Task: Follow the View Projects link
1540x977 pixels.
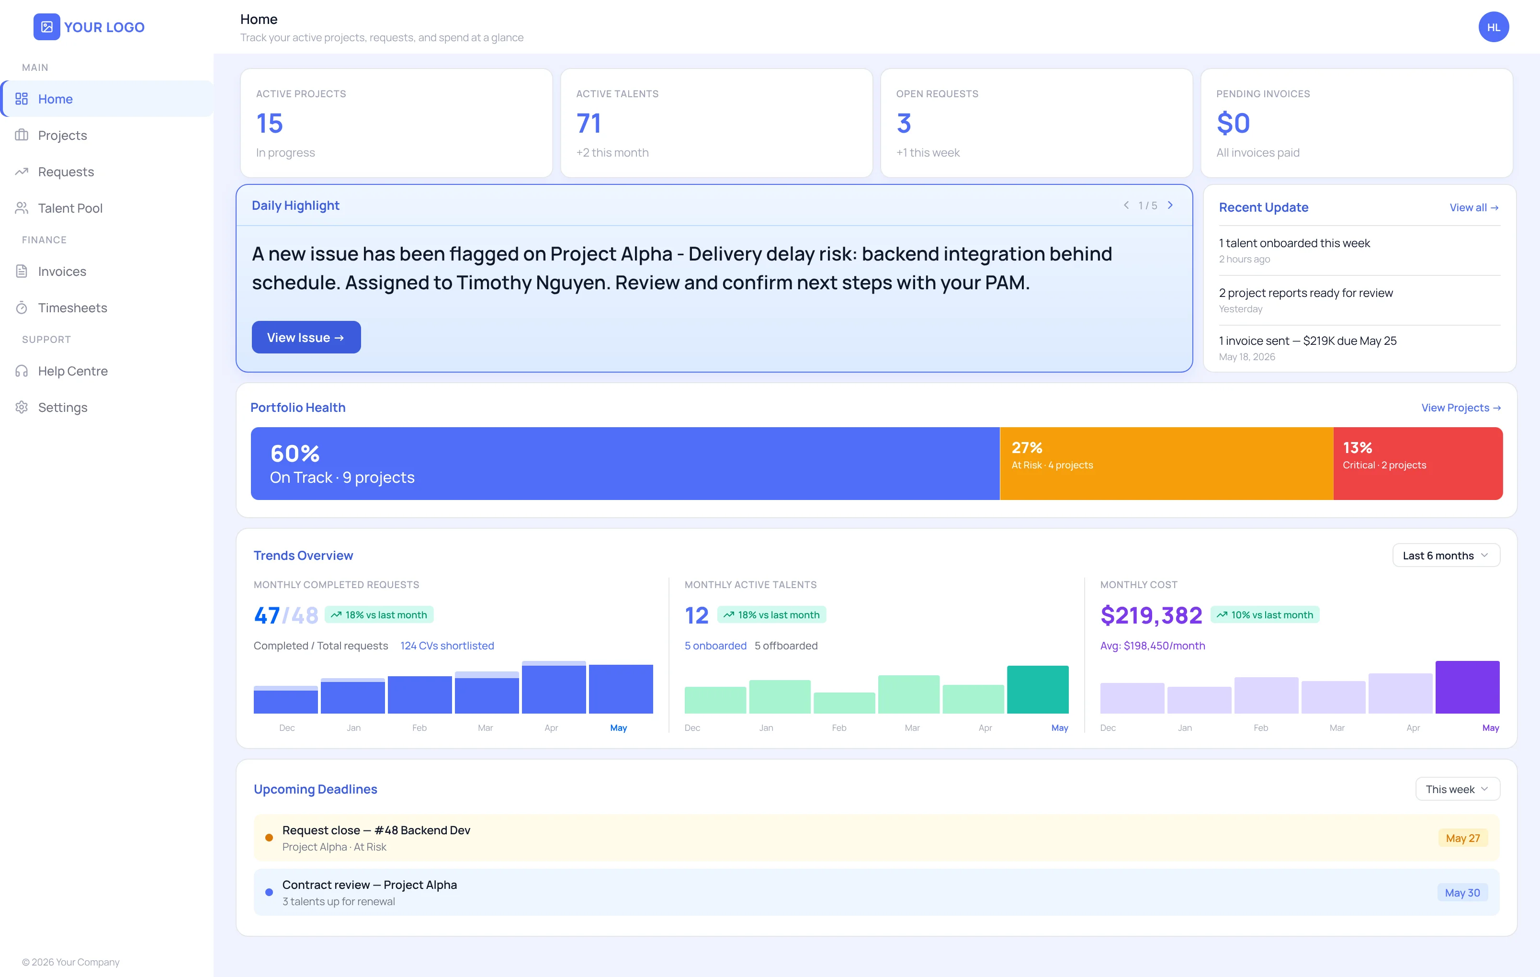Action: [x=1461, y=408]
